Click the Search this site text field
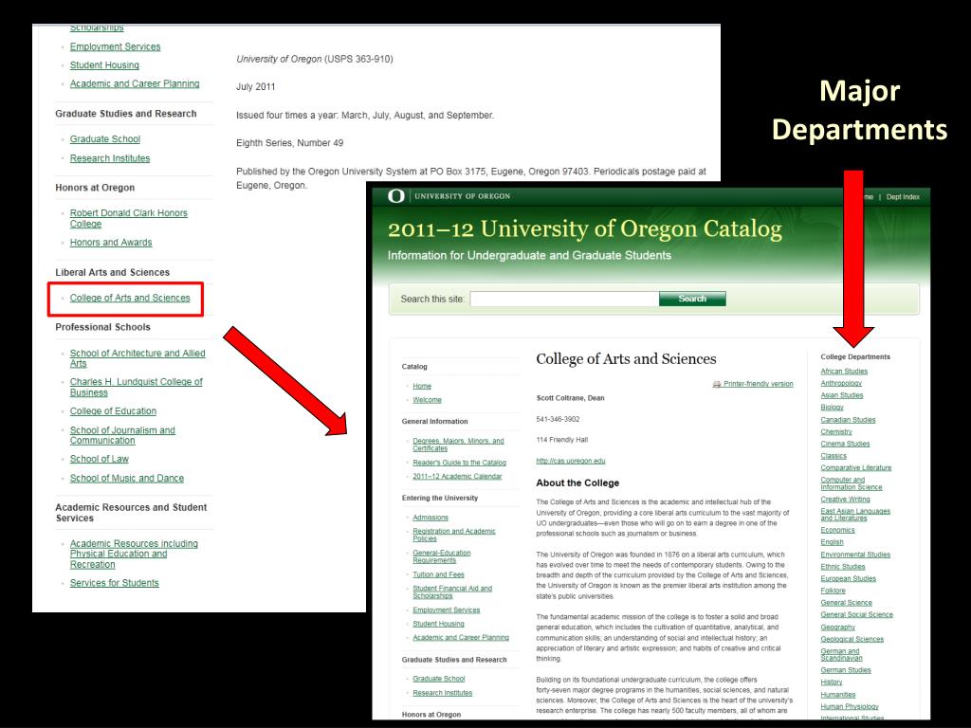The height and width of the screenshot is (728, 971). tap(564, 299)
